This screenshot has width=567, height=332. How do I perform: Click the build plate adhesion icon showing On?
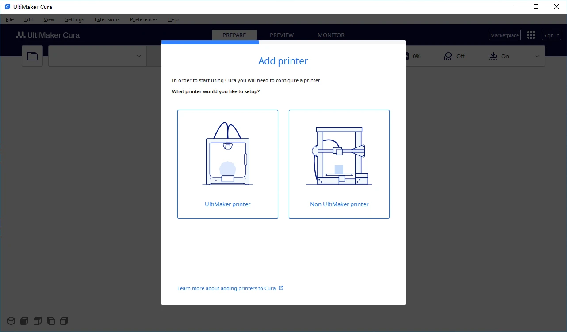pyautogui.click(x=493, y=56)
